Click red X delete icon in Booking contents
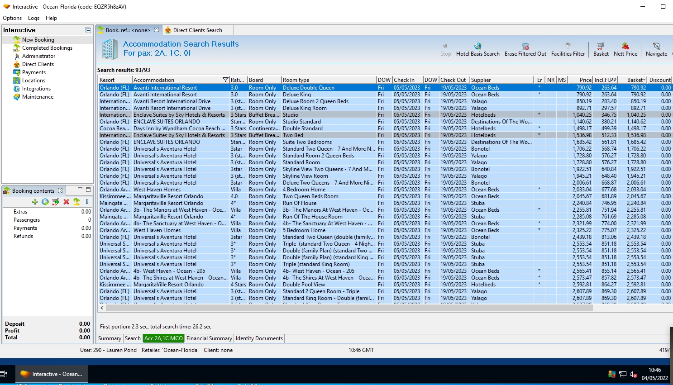The height and width of the screenshot is (385, 673). [66, 202]
